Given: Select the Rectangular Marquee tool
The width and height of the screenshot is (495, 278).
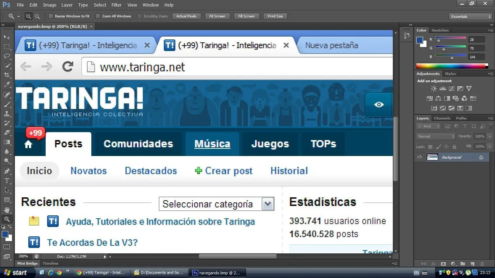Looking at the screenshot, I should coord(7,46).
